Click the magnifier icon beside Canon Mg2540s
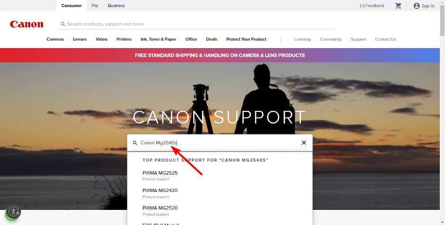Screen dimensions: 445x225 pyautogui.click(x=135, y=143)
